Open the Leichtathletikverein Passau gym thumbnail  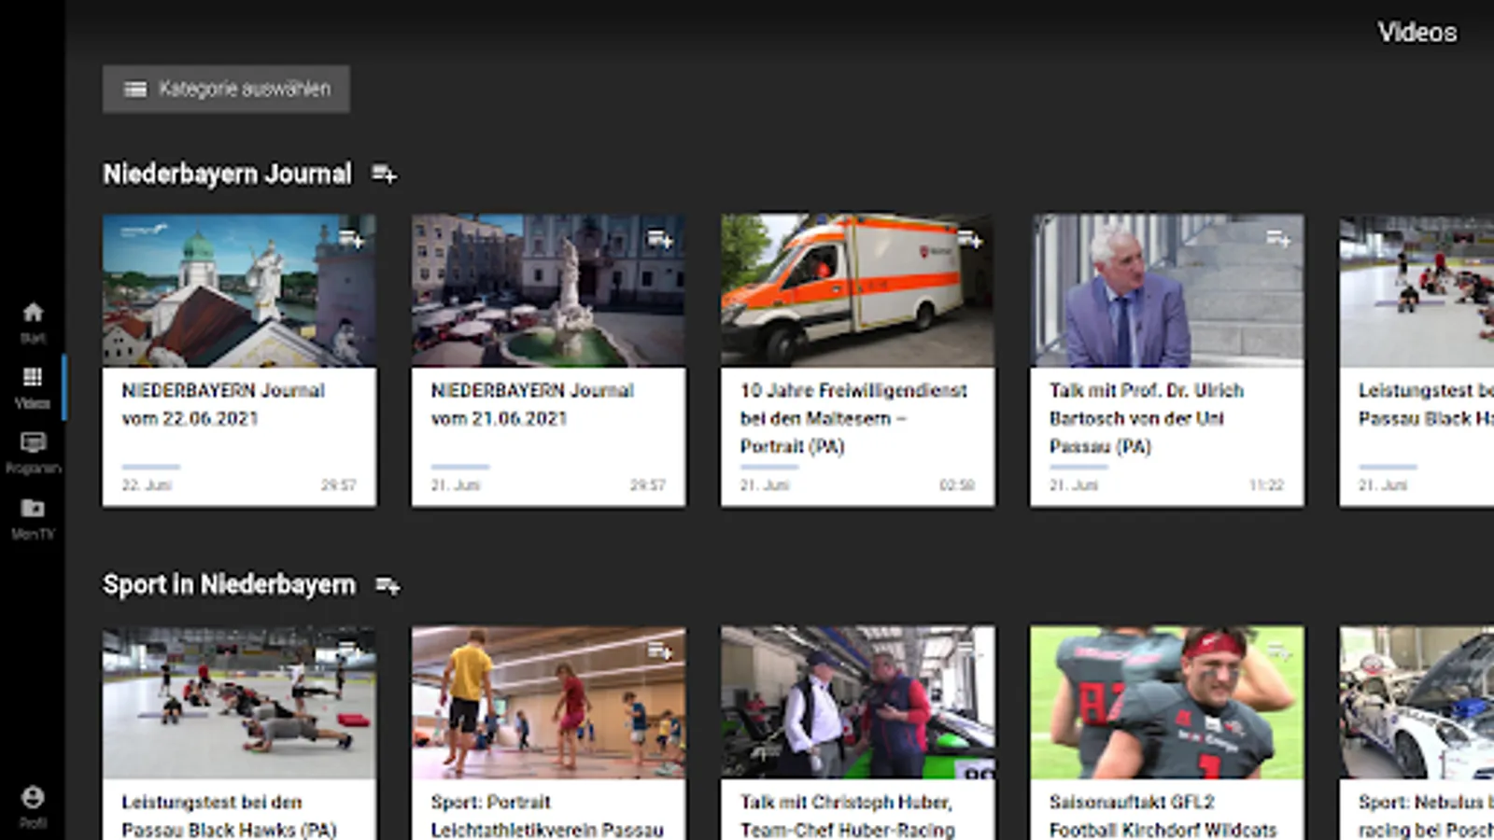pyautogui.click(x=549, y=703)
